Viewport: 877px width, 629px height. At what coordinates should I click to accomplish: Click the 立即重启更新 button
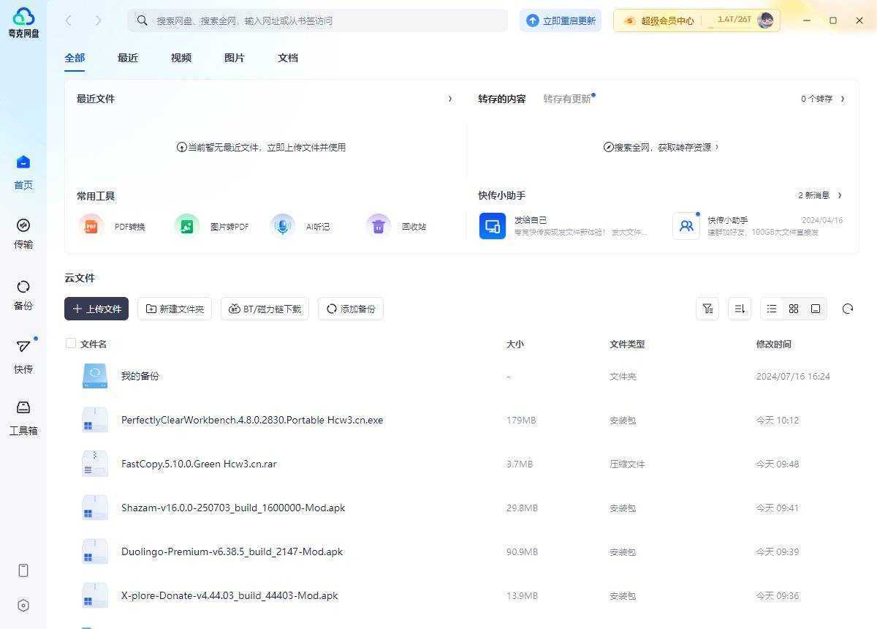[561, 20]
